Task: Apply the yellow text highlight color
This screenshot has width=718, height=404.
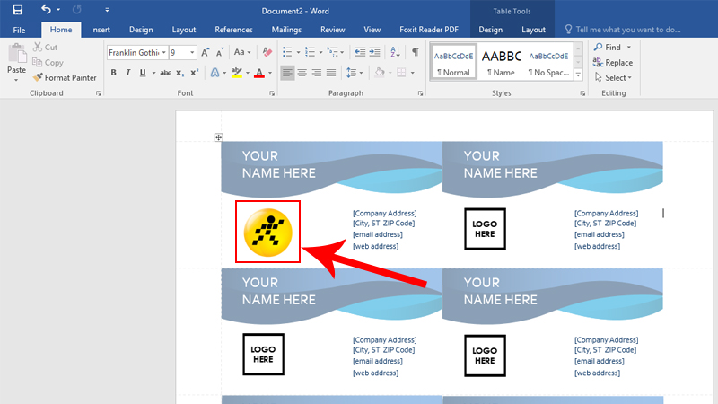Action: pyautogui.click(x=236, y=73)
